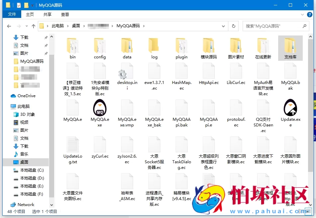Expand the 桌面 breadcrumb arrow
The height and width of the screenshot is (218, 316).
pyautogui.click(x=84, y=26)
